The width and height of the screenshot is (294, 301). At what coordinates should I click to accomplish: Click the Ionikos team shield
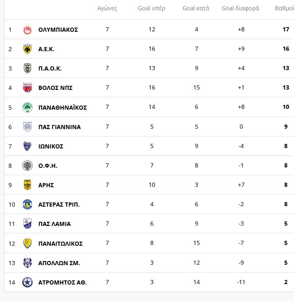(x=27, y=146)
